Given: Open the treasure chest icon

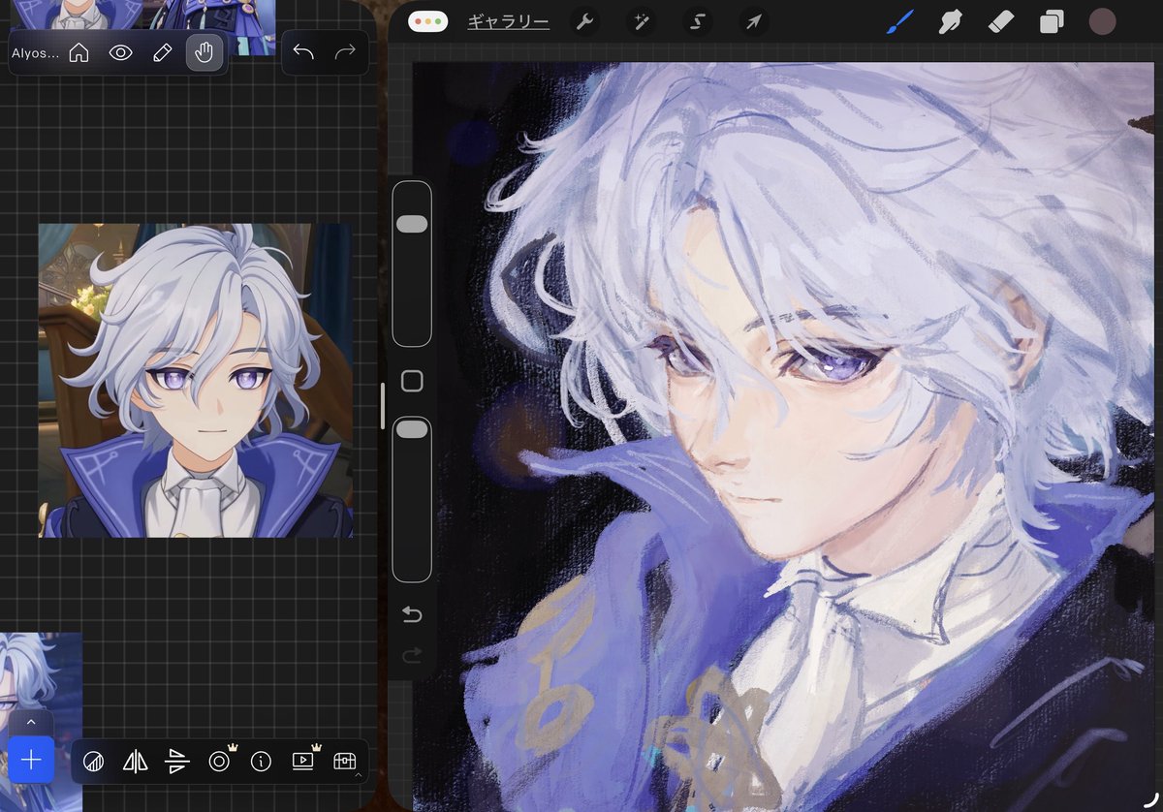Looking at the screenshot, I should click(x=345, y=762).
